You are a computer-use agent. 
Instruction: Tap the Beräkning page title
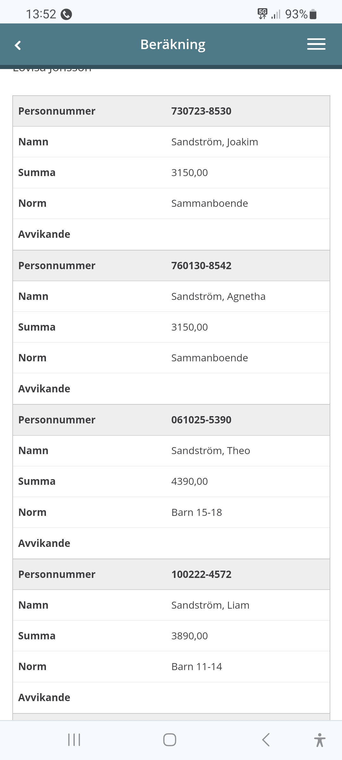coord(173,44)
